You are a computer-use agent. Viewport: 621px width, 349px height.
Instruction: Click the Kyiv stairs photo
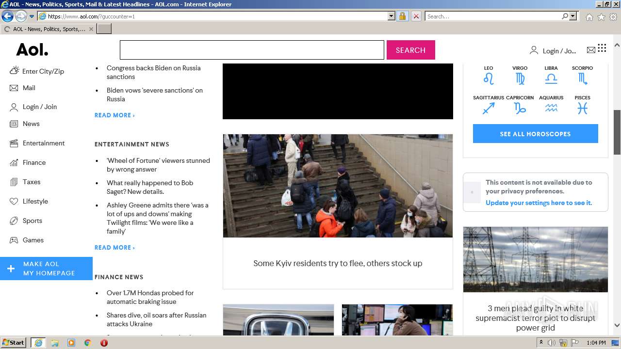(338, 186)
